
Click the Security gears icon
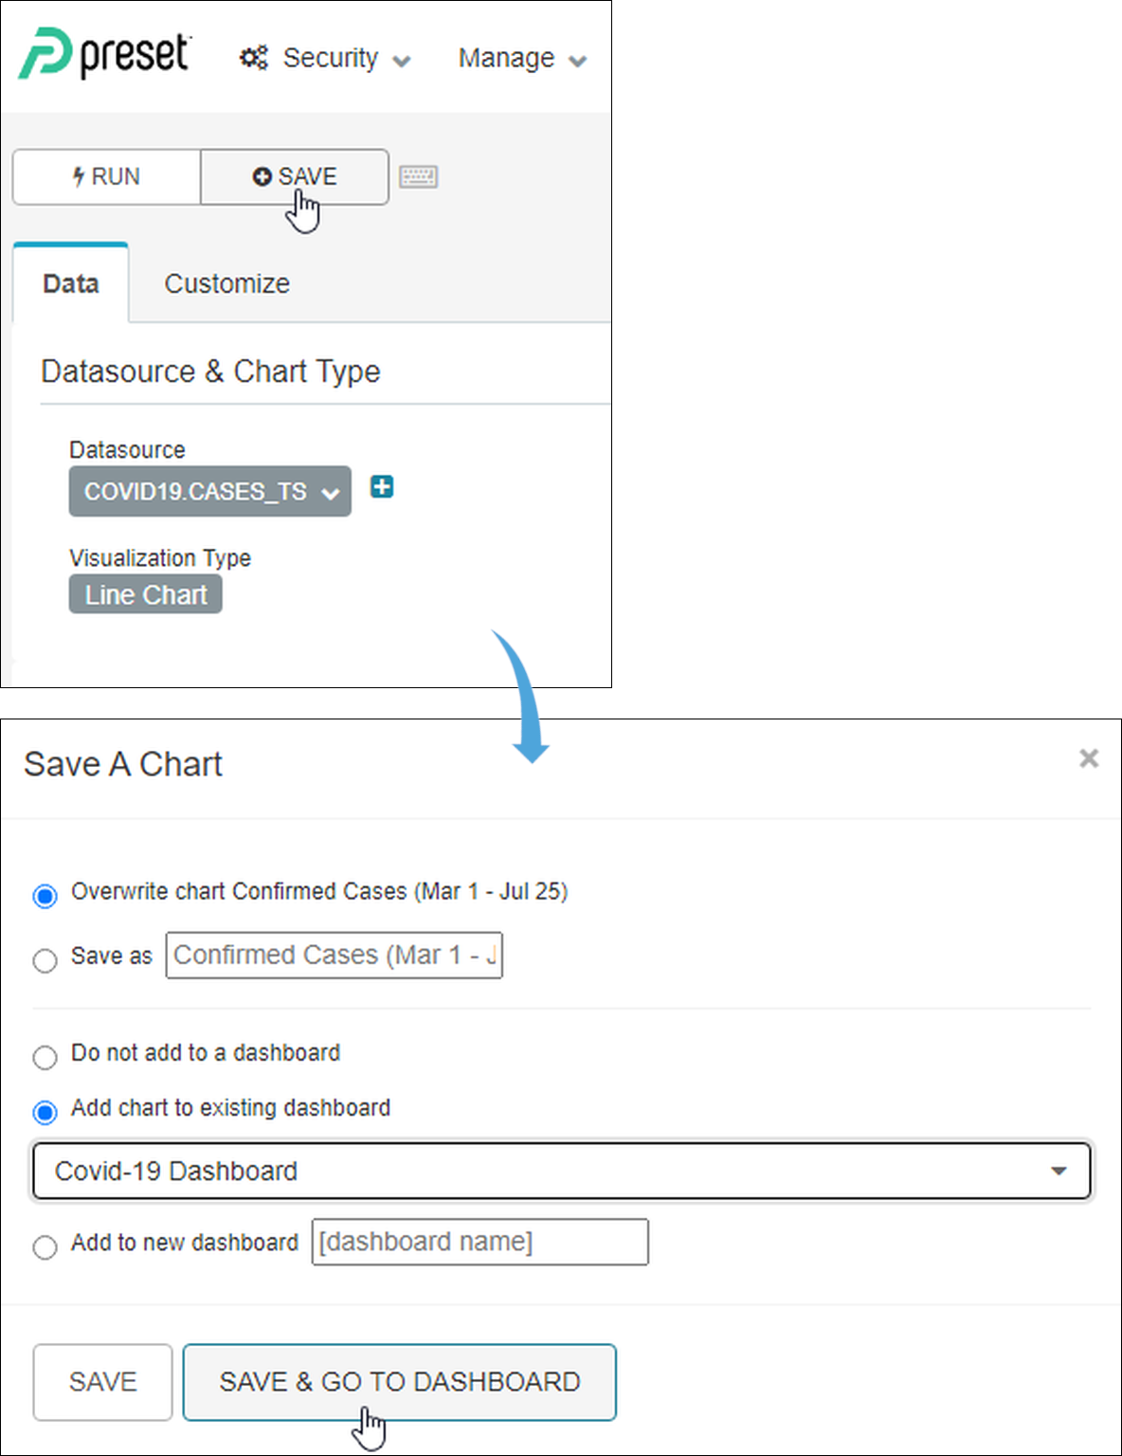tap(254, 58)
